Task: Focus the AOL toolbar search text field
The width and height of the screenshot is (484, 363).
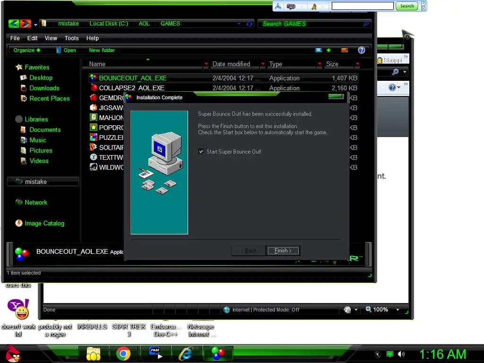Action: pyautogui.click(x=363, y=6)
